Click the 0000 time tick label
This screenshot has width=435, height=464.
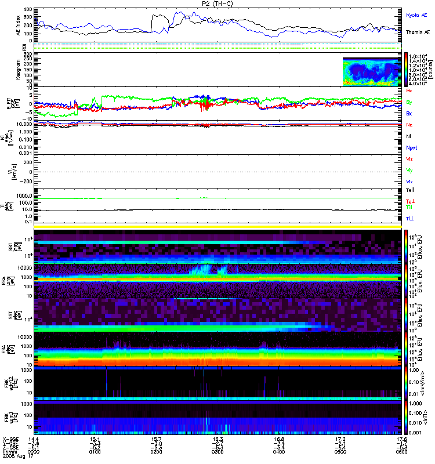click(x=34, y=452)
